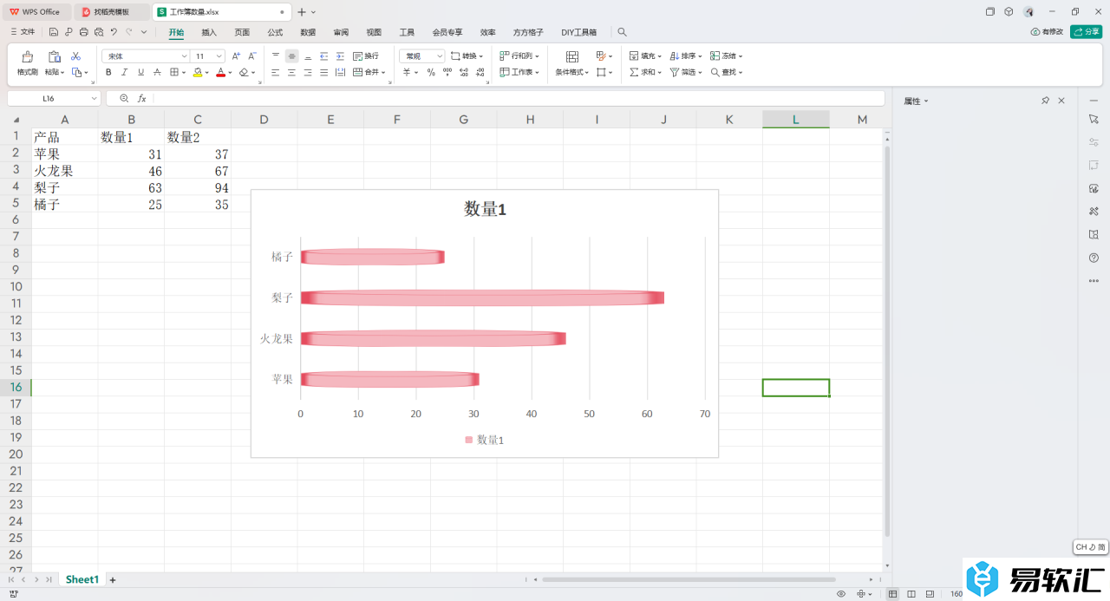Click the Wrap Text (换行) button
Screen dimensions: 1110x601
[x=366, y=56]
